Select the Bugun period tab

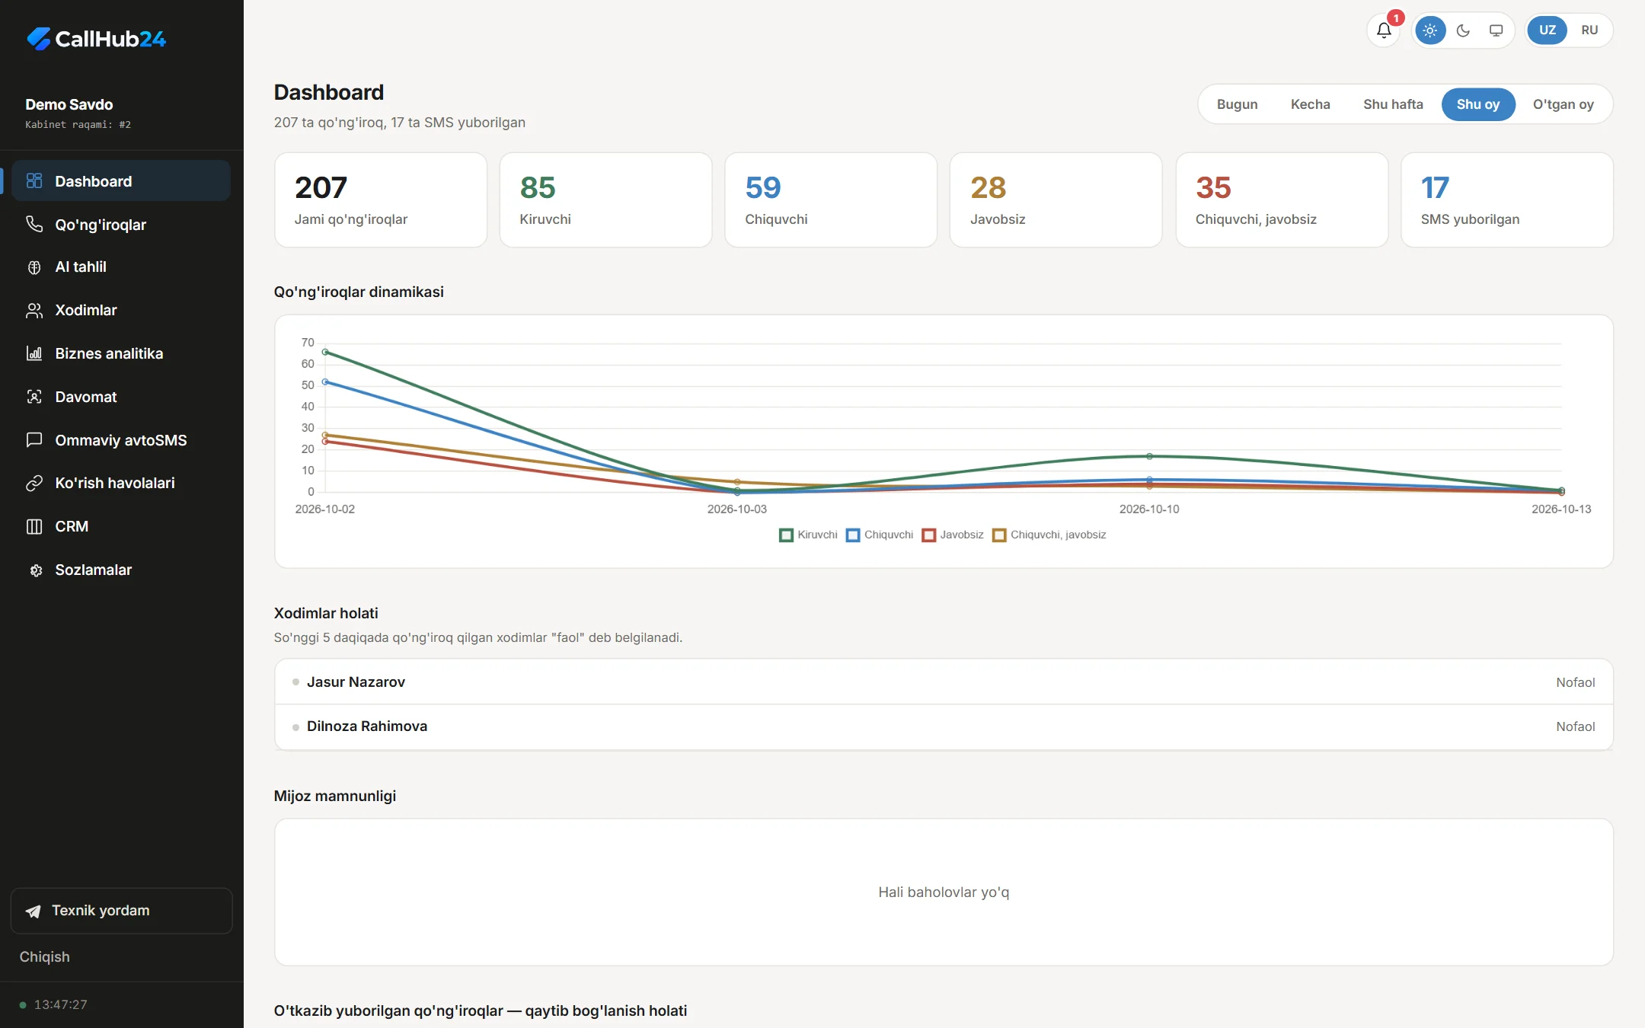coord(1237,104)
